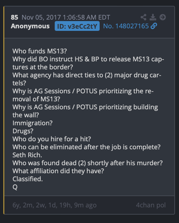
Task: Click the 'Who funds MS13?' line
Action: coord(39,51)
